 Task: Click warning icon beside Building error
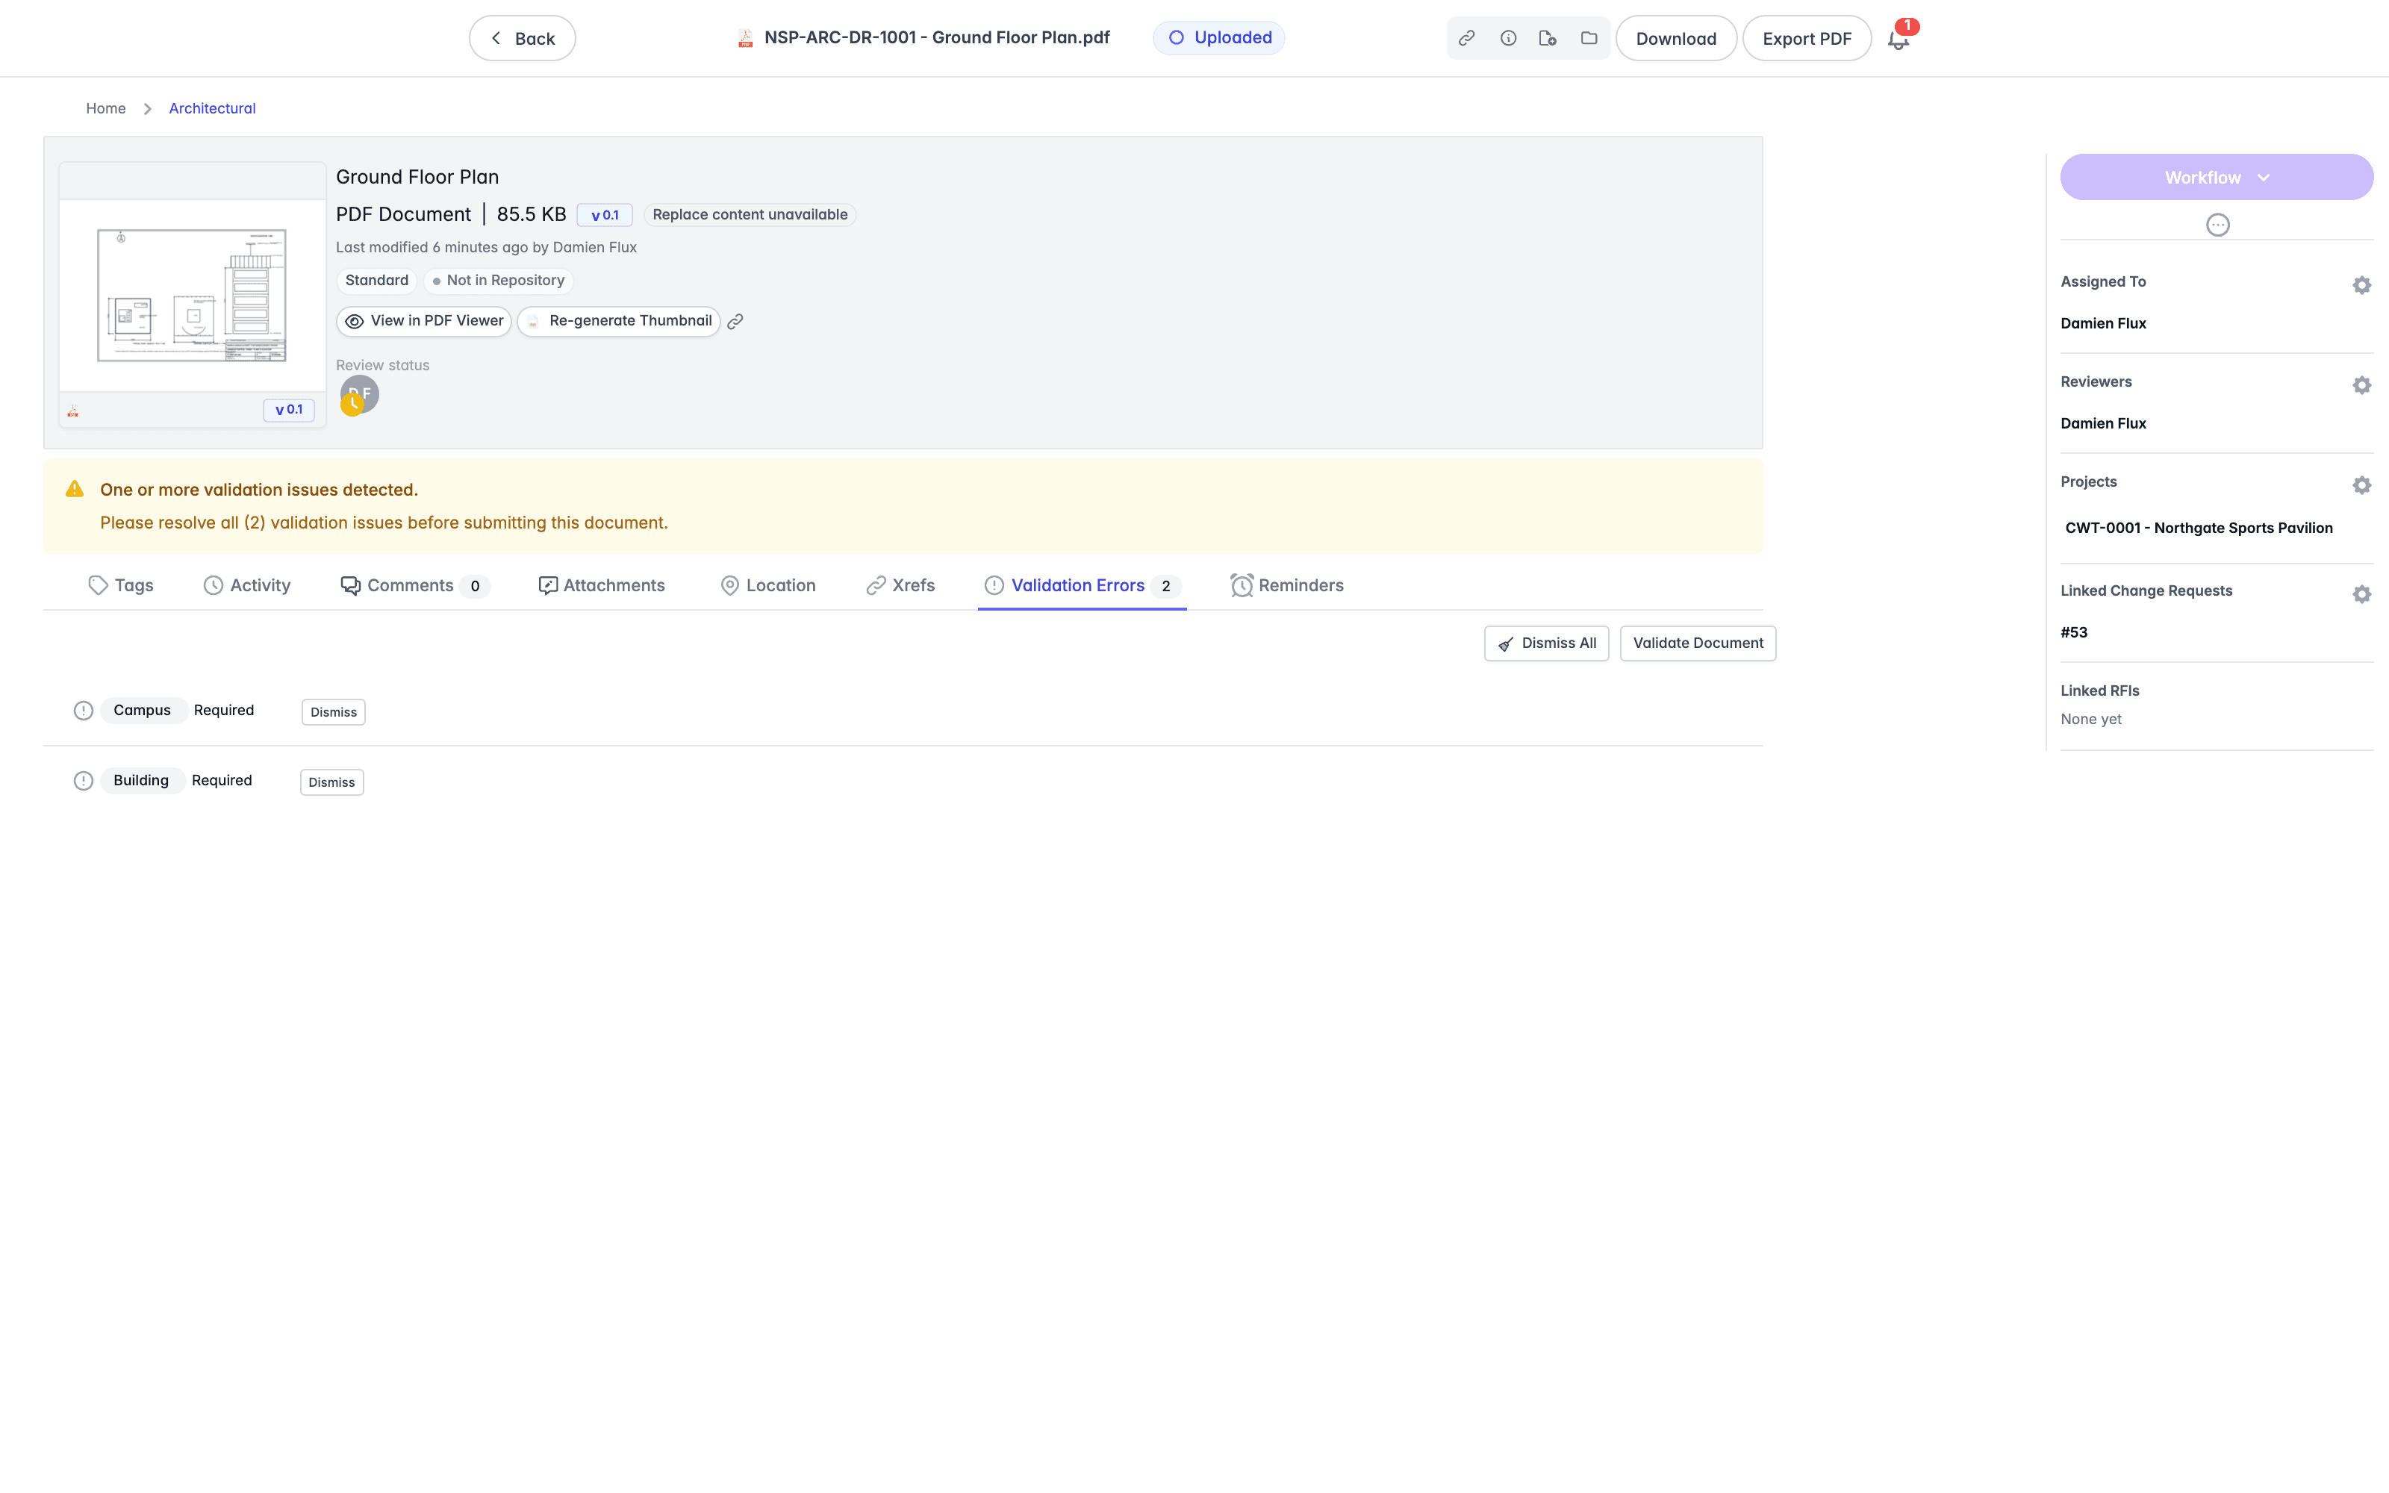84,781
